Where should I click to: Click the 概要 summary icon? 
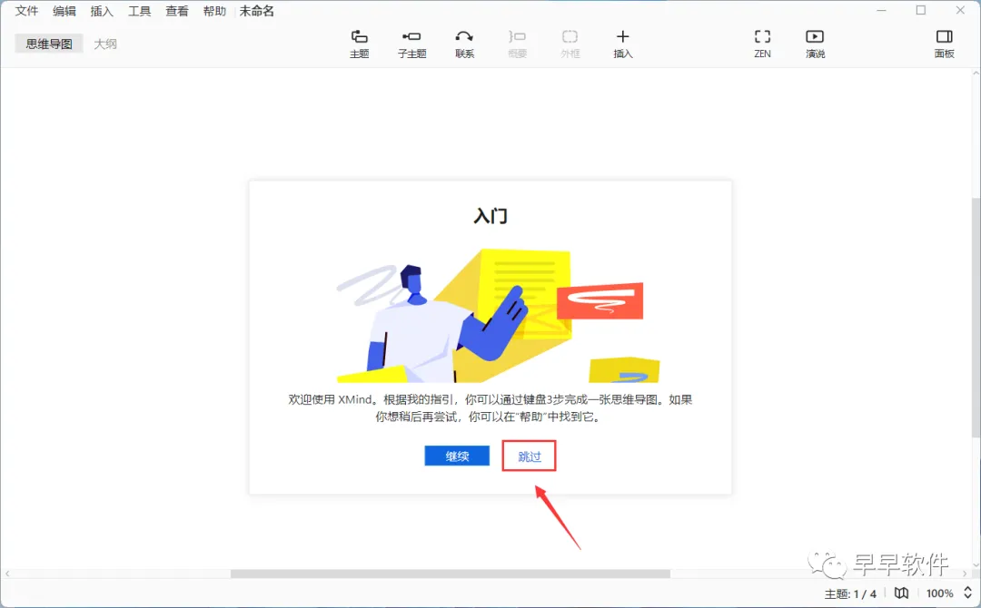[x=517, y=44]
